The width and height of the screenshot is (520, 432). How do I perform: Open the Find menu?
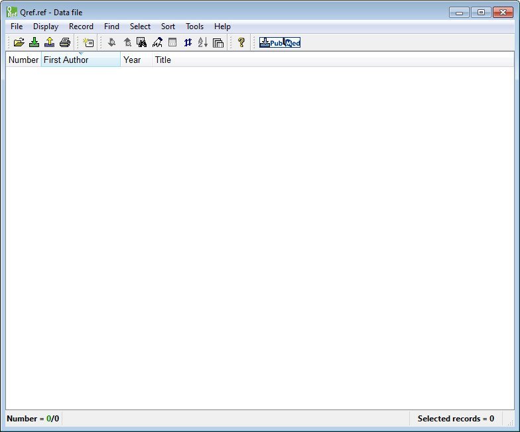[x=111, y=27]
